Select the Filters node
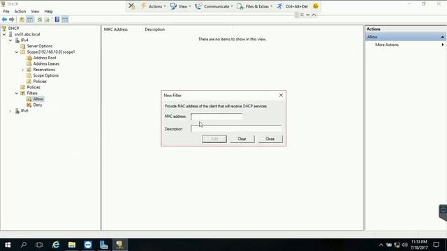Screen dimensions: 447x251 pos(32,93)
